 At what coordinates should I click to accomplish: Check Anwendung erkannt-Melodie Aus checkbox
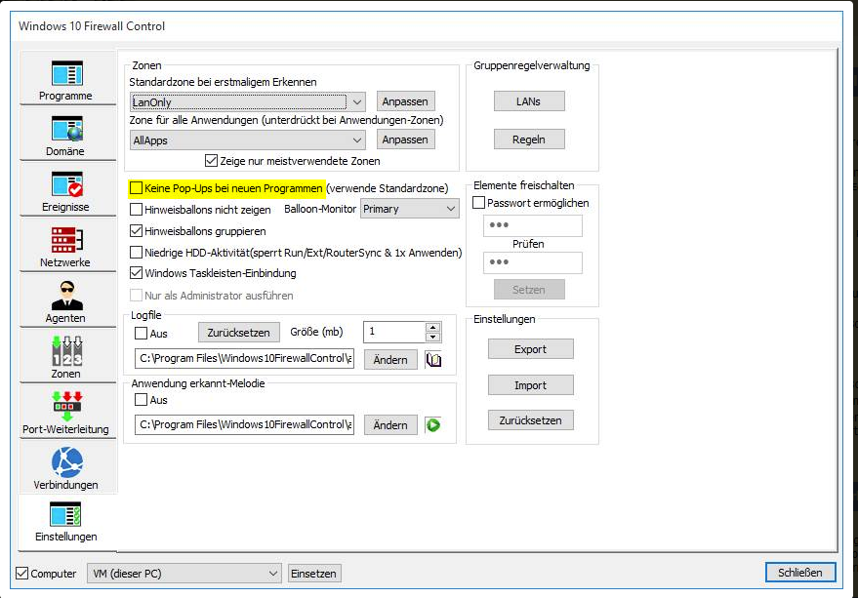pyautogui.click(x=142, y=399)
